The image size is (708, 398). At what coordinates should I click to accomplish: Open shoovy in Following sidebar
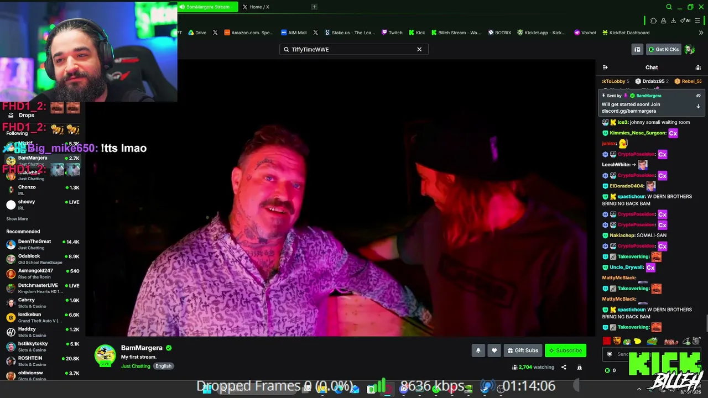pos(43,205)
